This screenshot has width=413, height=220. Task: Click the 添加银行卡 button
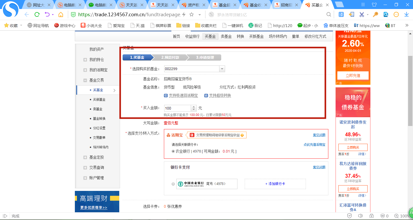(x=275, y=184)
